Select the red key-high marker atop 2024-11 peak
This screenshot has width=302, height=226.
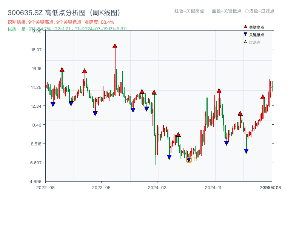pyautogui.click(x=219, y=91)
